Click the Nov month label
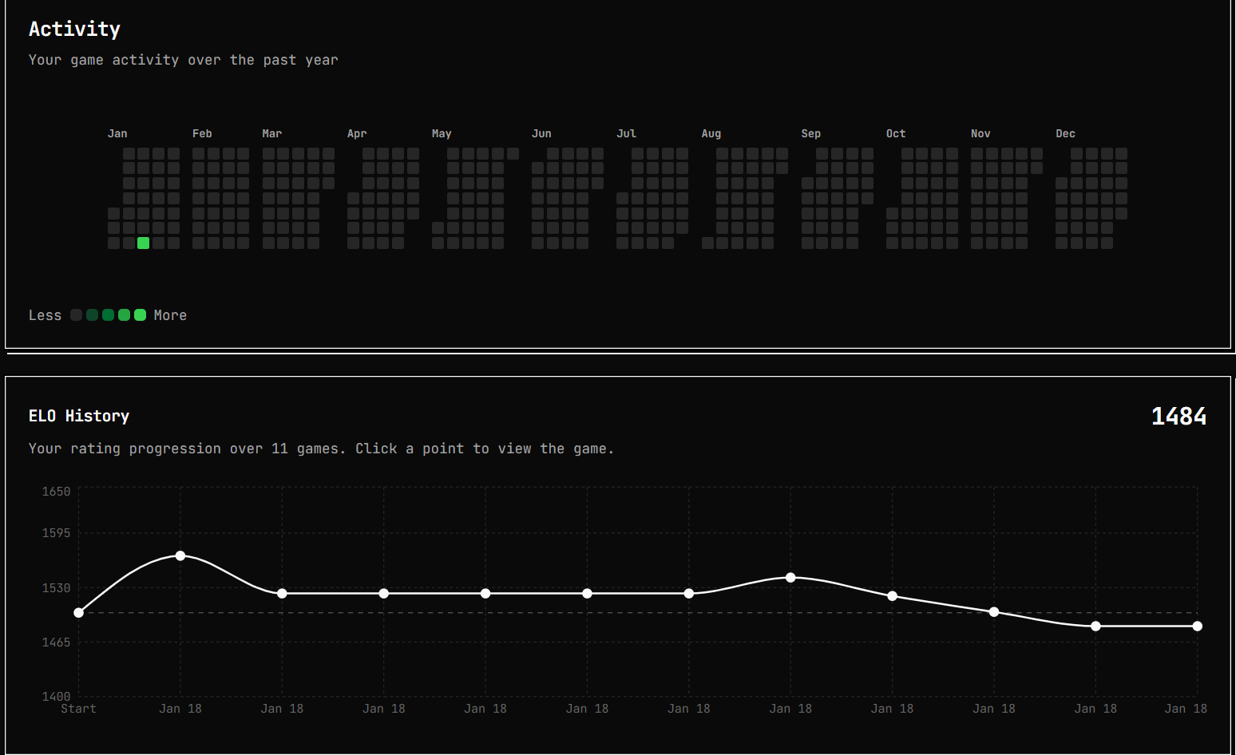This screenshot has width=1236, height=755. point(980,133)
